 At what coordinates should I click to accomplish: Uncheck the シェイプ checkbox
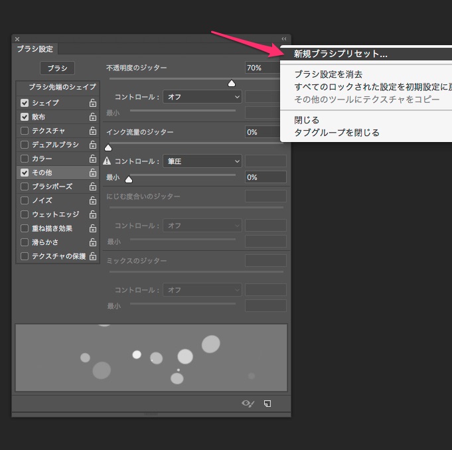[x=25, y=103]
